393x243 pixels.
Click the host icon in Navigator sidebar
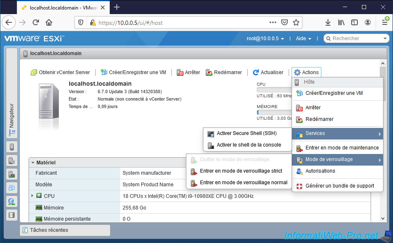tap(12, 147)
